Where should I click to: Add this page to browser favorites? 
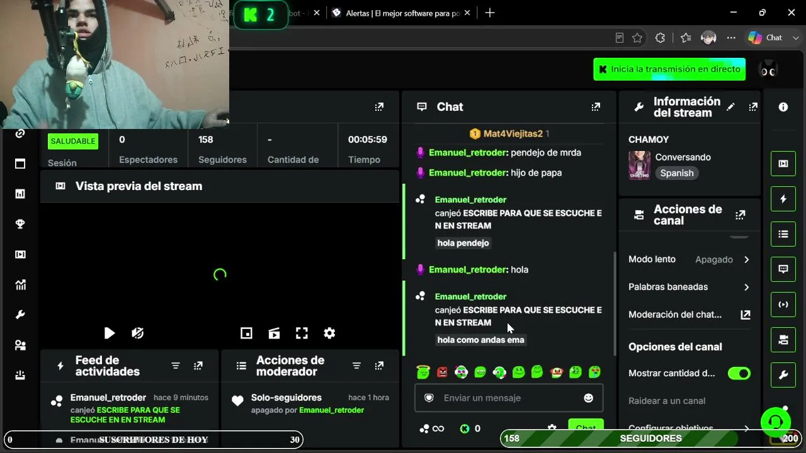pyautogui.click(x=637, y=38)
